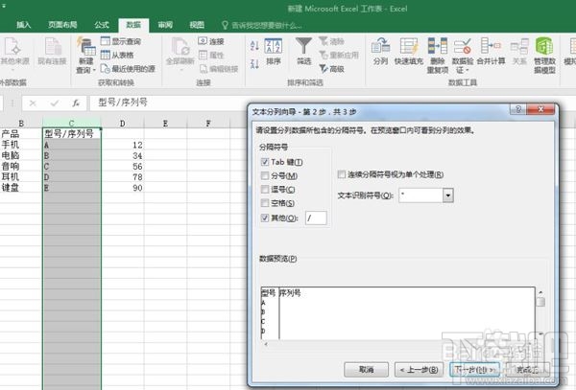This screenshot has height=390, width=576.
Task: Open the Quick Access Toolbar customize arrow
Action: coord(4,7)
